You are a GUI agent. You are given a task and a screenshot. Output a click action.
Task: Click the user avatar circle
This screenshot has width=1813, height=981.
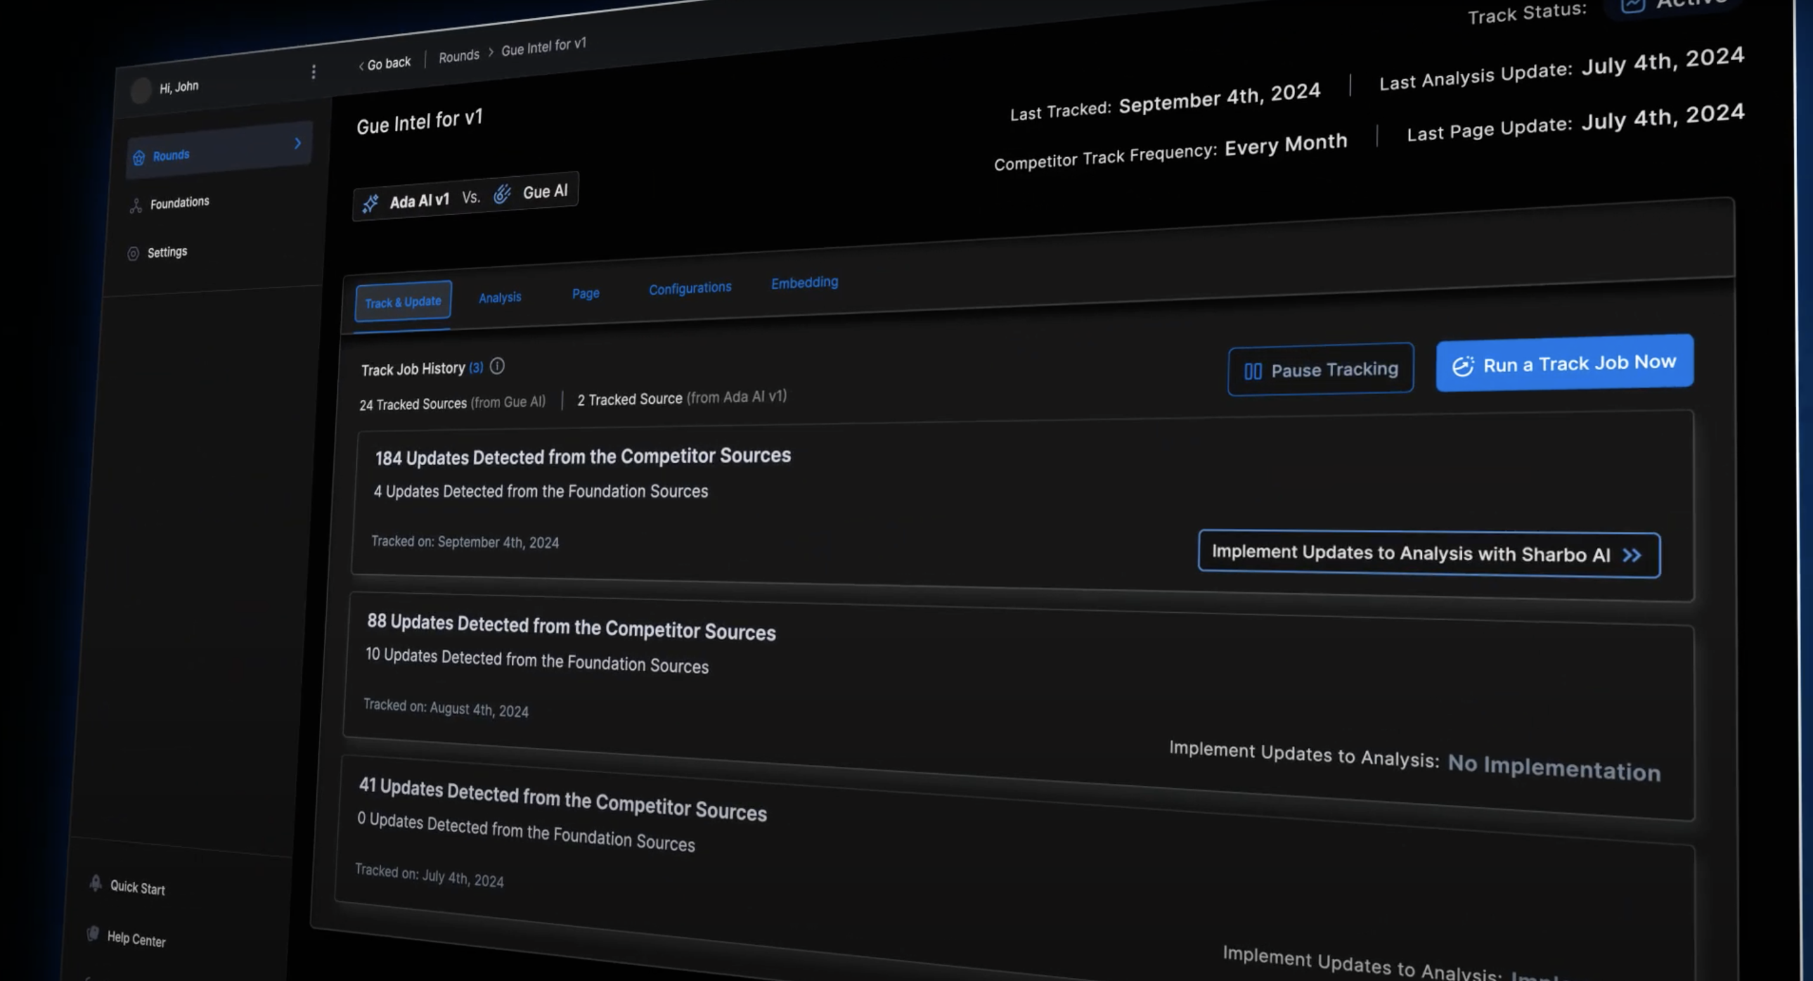click(141, 90)
